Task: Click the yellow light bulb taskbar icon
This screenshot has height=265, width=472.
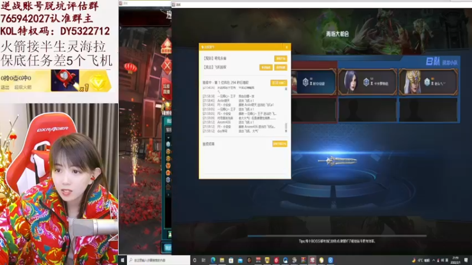Action: pos(322,260)
